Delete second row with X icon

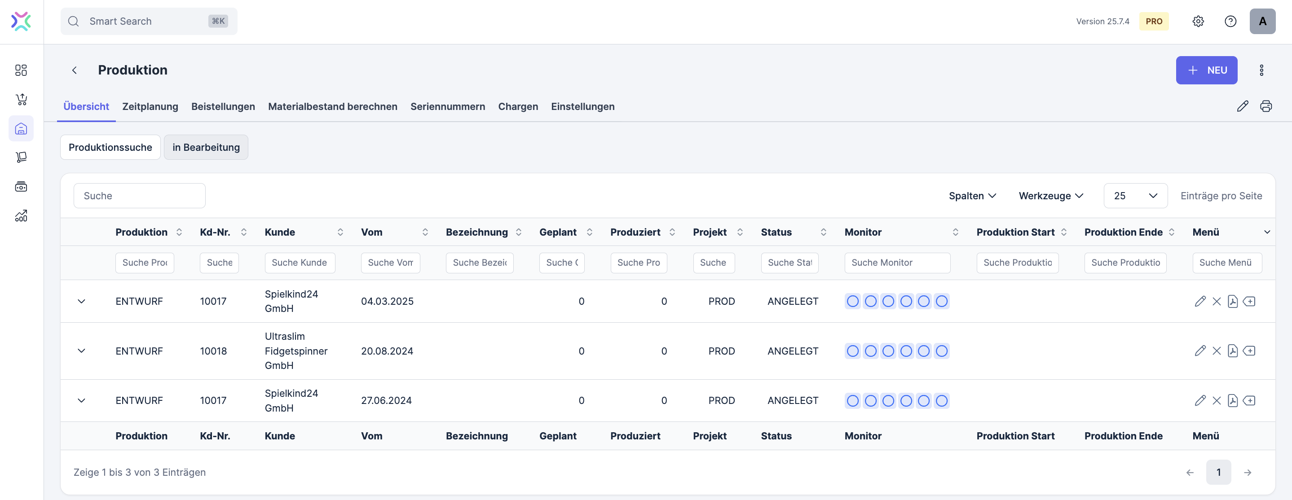[1216, 351]
